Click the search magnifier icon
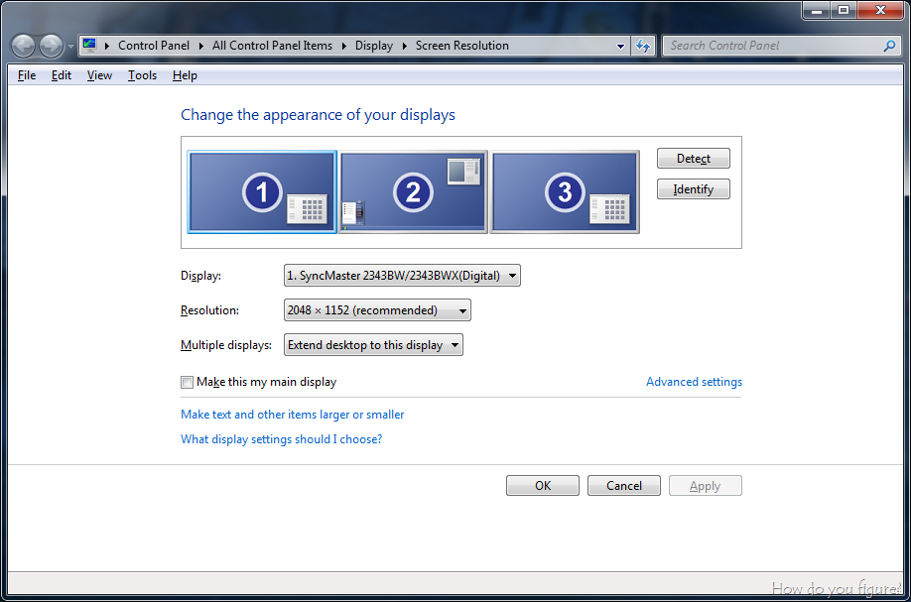The image size is (911, 602). [x=889, y=46]
